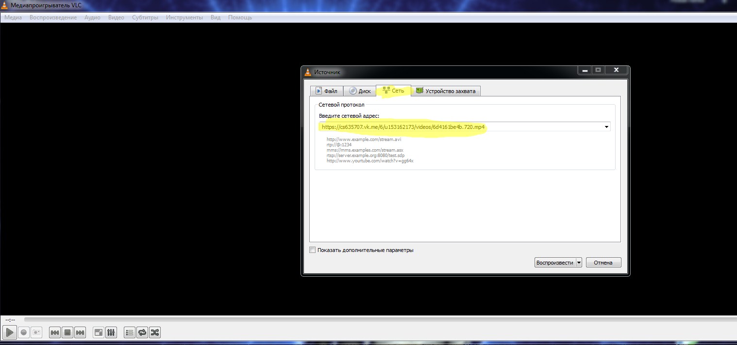737x345 pixels.
Task: Click the Сетевой протокол group label
Action: [x=341, y=105]
